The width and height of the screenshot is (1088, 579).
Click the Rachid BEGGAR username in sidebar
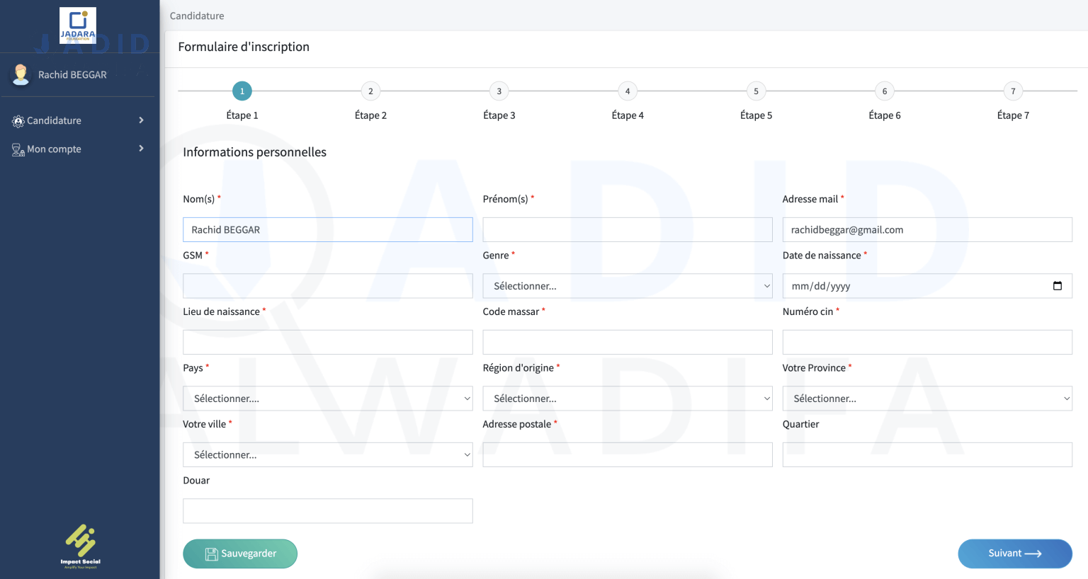(x=72, y=75)
